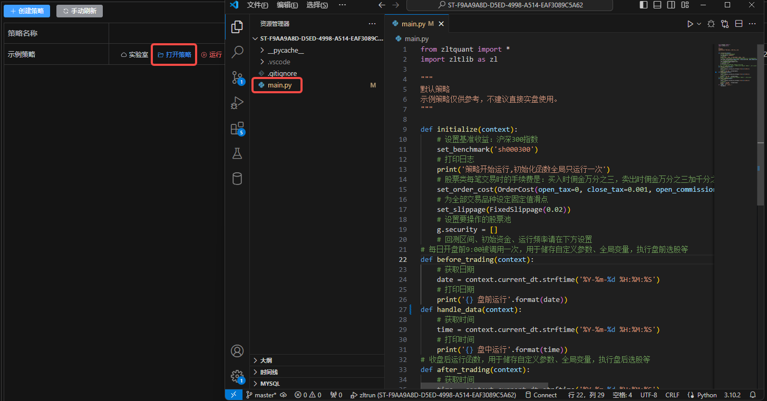Click the 行 22, 列 29 cursor position indicator
Image resolution: width=767 pixels, height=401 pixels.
pyautogui.click(x=586, y=395)
